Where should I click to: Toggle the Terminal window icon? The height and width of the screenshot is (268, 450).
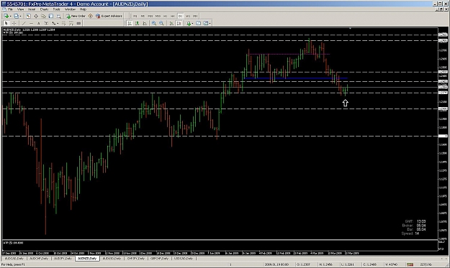[x=51, y=16]
